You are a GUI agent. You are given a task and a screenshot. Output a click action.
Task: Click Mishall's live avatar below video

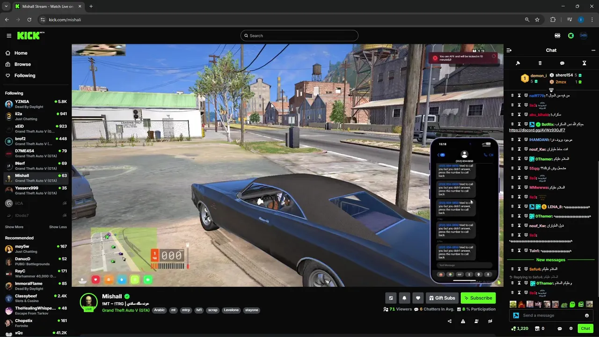(88, 302)
